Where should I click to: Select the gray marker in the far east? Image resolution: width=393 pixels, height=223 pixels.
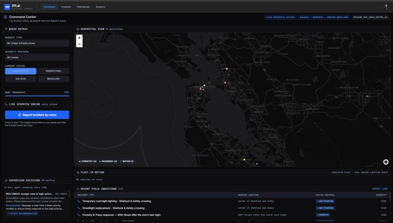(368, 96)
